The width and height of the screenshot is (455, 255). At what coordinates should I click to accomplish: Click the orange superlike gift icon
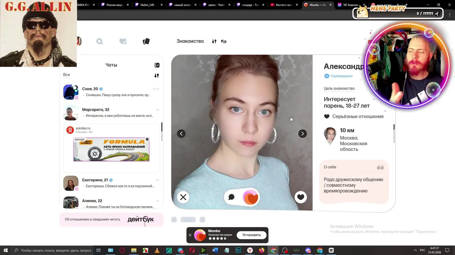251,197
